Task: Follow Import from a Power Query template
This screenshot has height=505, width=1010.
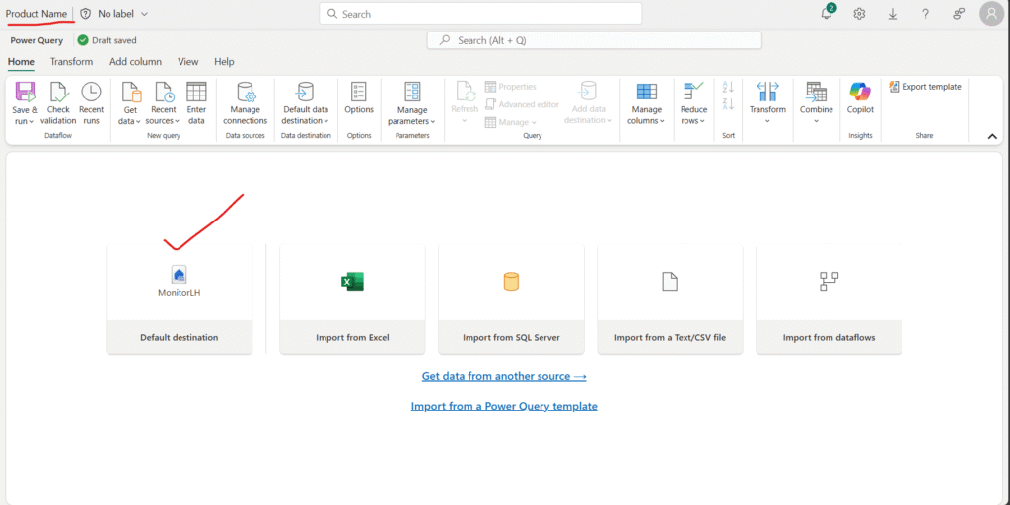Action: pos(504,406)
